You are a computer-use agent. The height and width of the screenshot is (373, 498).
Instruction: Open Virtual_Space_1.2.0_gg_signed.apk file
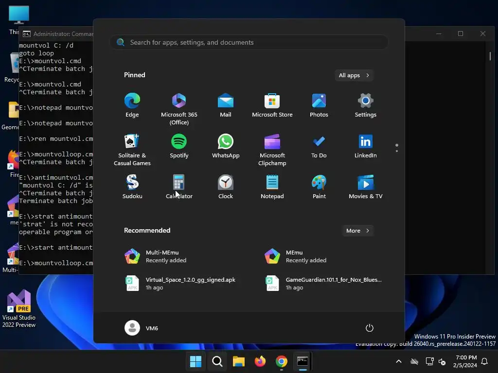[x=180, y=283]
